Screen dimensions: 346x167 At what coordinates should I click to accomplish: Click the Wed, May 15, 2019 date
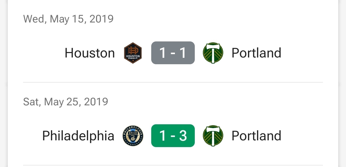(x=68, y=19)
